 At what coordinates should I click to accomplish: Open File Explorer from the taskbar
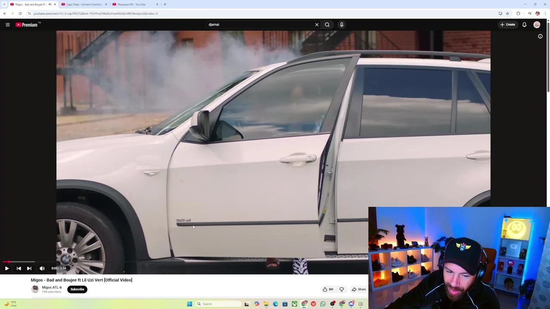(x=266, y=304)
